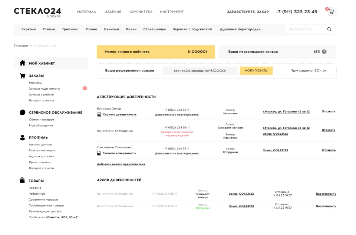
Task: Open Представители in sidebar
Action: point(40,162)
